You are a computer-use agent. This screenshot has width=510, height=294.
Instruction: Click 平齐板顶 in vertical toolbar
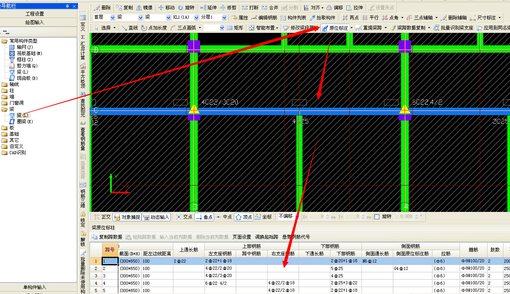coord(83,76)
